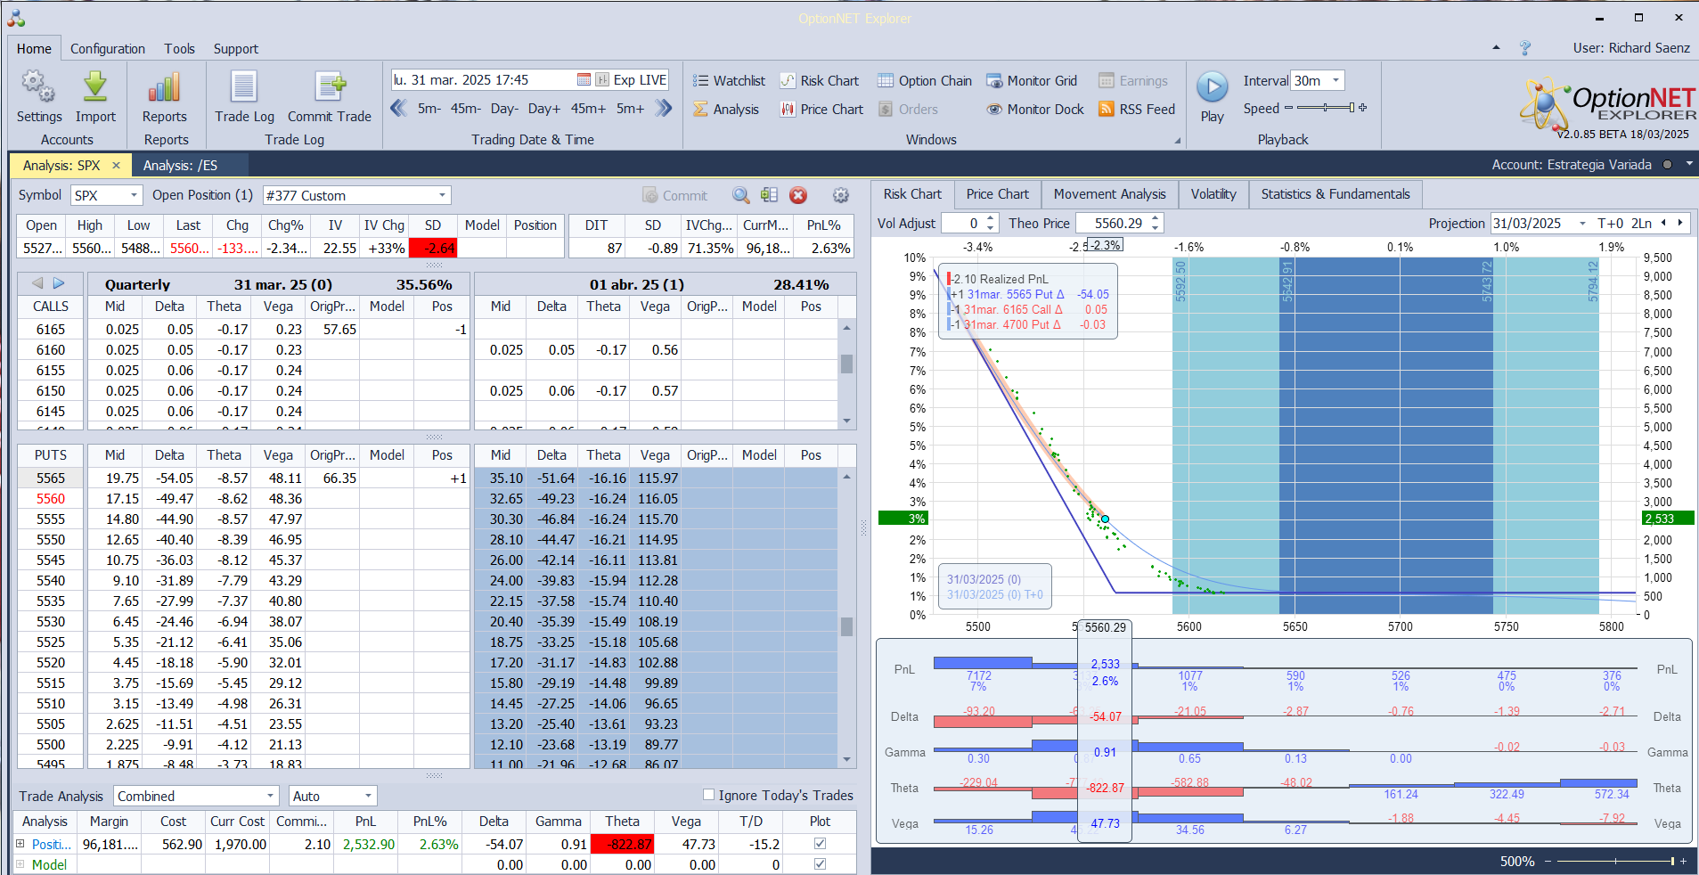Switch to the Configuration ribbon tab
Screen dimensions: 1699x875
(108, 49)
